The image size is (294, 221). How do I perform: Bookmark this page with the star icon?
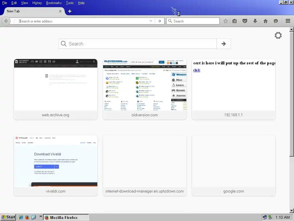pyautogui.click(x=225, y=21)
